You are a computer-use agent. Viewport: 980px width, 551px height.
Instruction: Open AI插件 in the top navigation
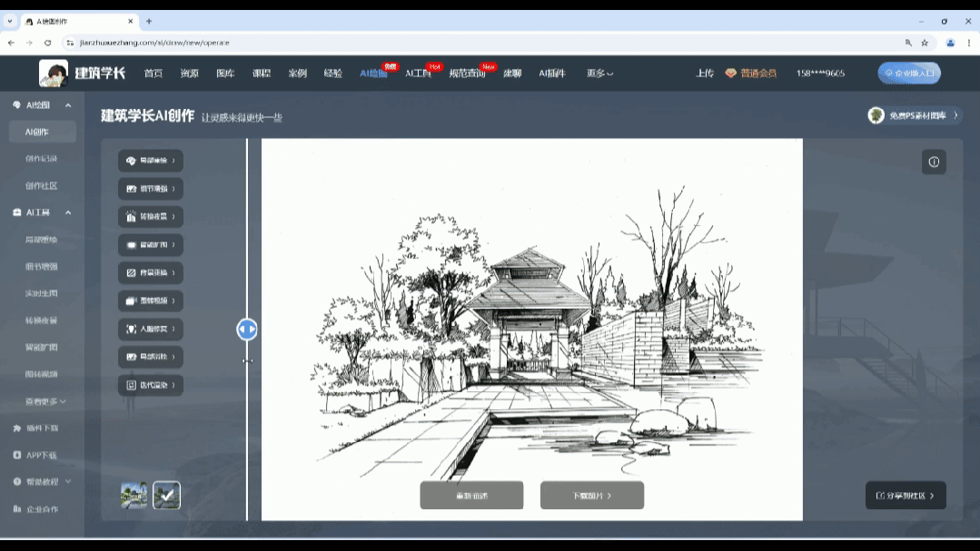click(552, 74)
